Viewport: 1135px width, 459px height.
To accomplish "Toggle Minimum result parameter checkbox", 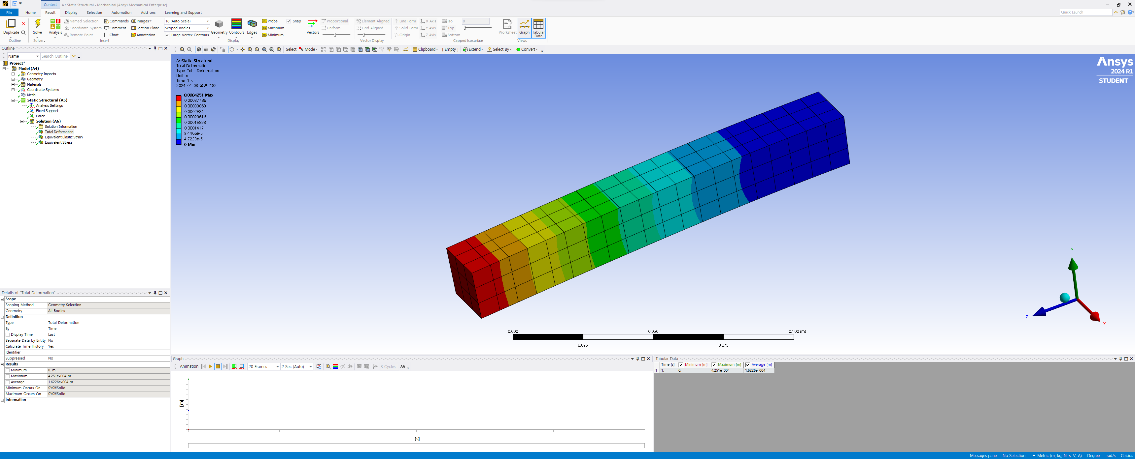I will (x=8, y=371).
